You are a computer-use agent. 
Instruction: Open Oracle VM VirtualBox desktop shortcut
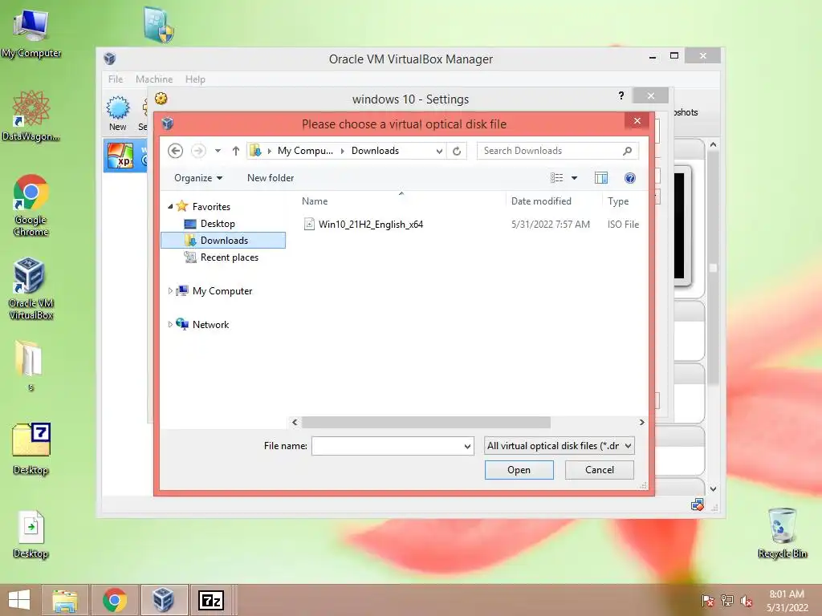[x=31, y=288]
